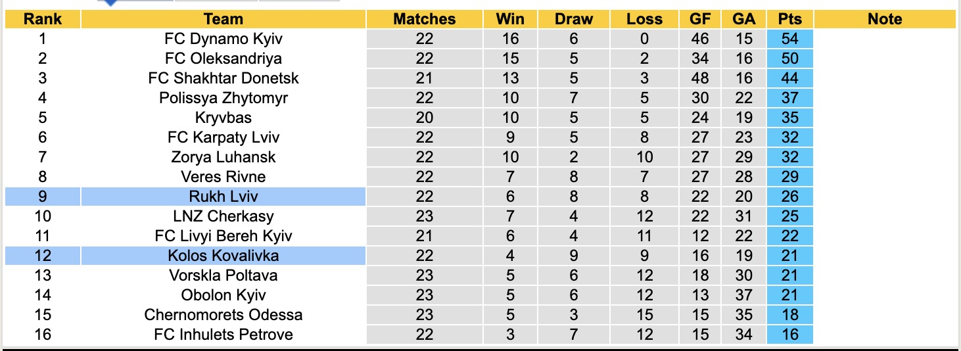This screenshot has width=961, height=351.
Task: Click the Zorya Luhansk team name
Action: click(x=223, y=157)
